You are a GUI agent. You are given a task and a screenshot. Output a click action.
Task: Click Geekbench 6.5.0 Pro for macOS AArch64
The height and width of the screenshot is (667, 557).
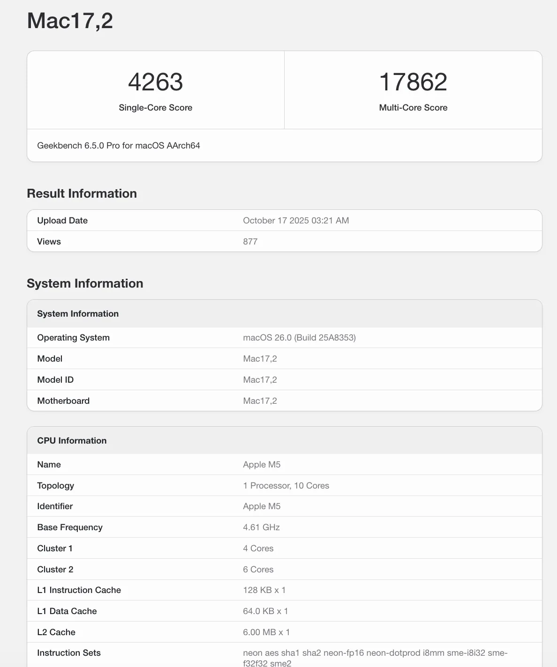pos(119,146)
